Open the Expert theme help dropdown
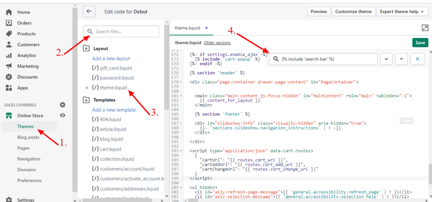Viewport: 432px width, 202px height. [402, 11]
